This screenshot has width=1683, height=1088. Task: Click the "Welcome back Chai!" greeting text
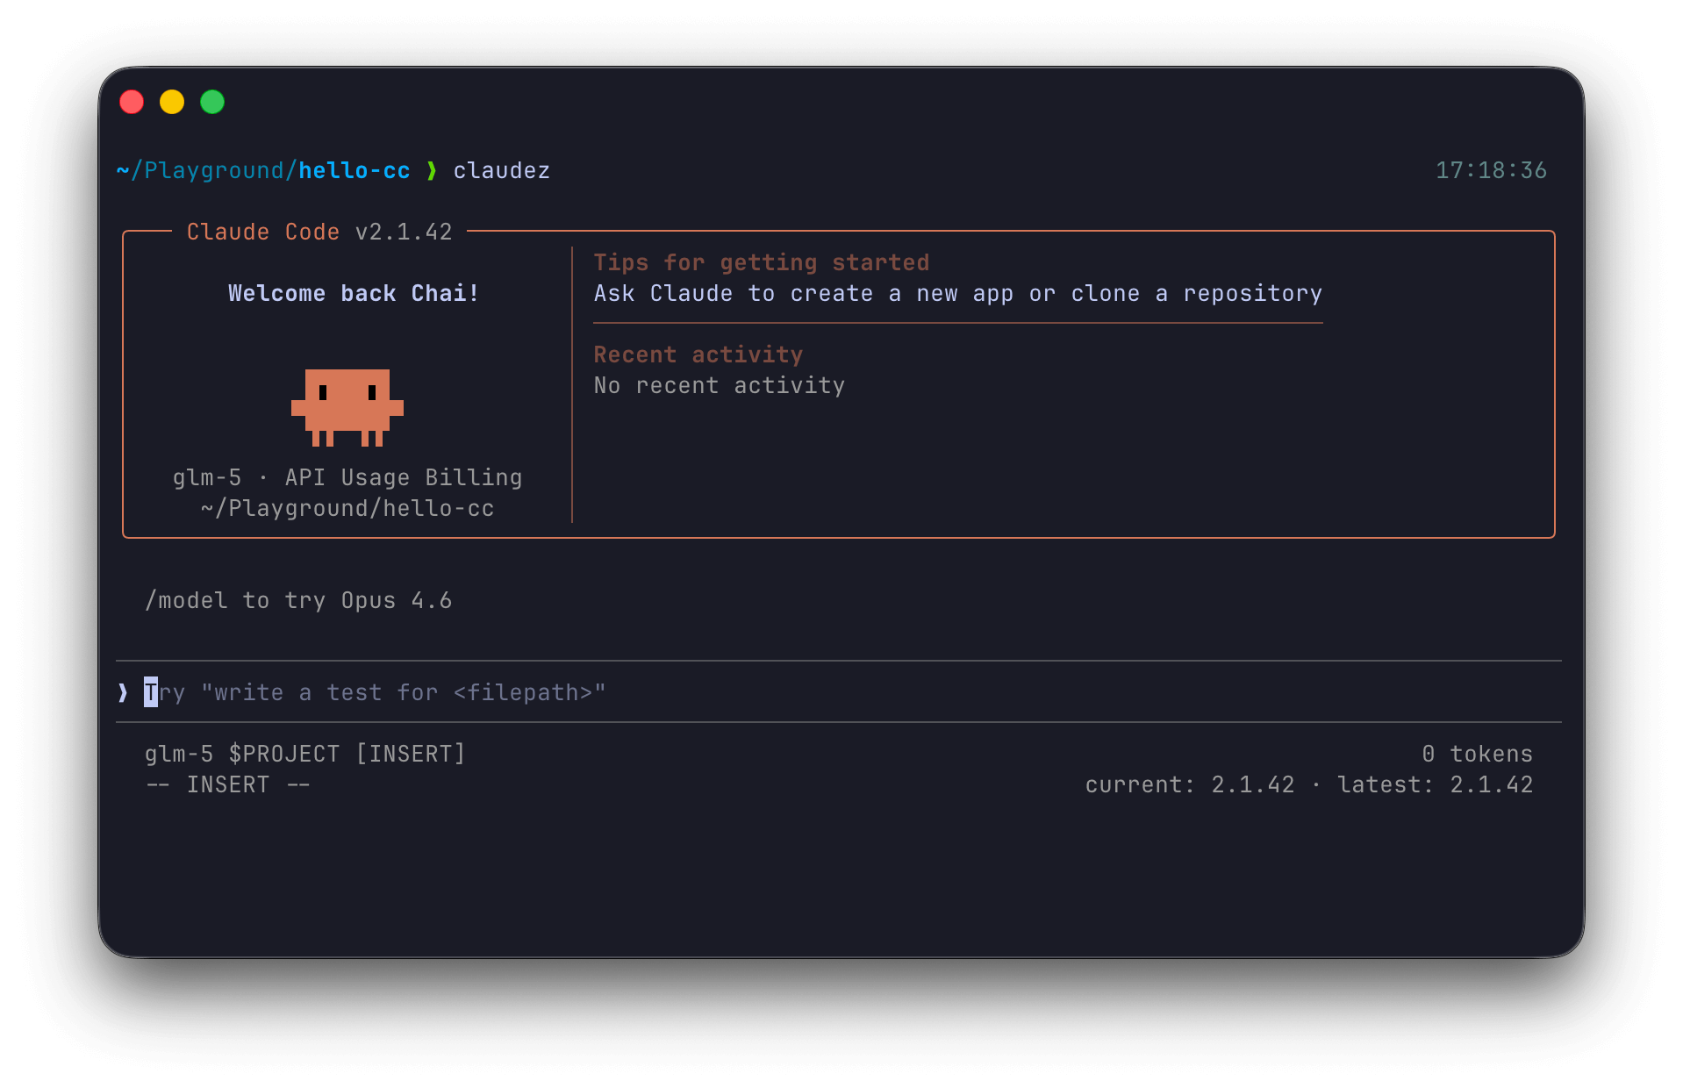354,294
